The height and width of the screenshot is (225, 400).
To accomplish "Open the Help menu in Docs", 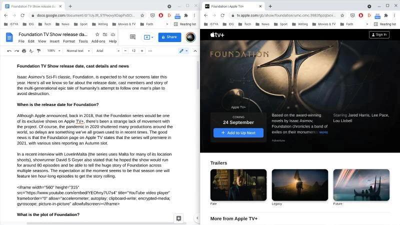I will coord(113,41).
